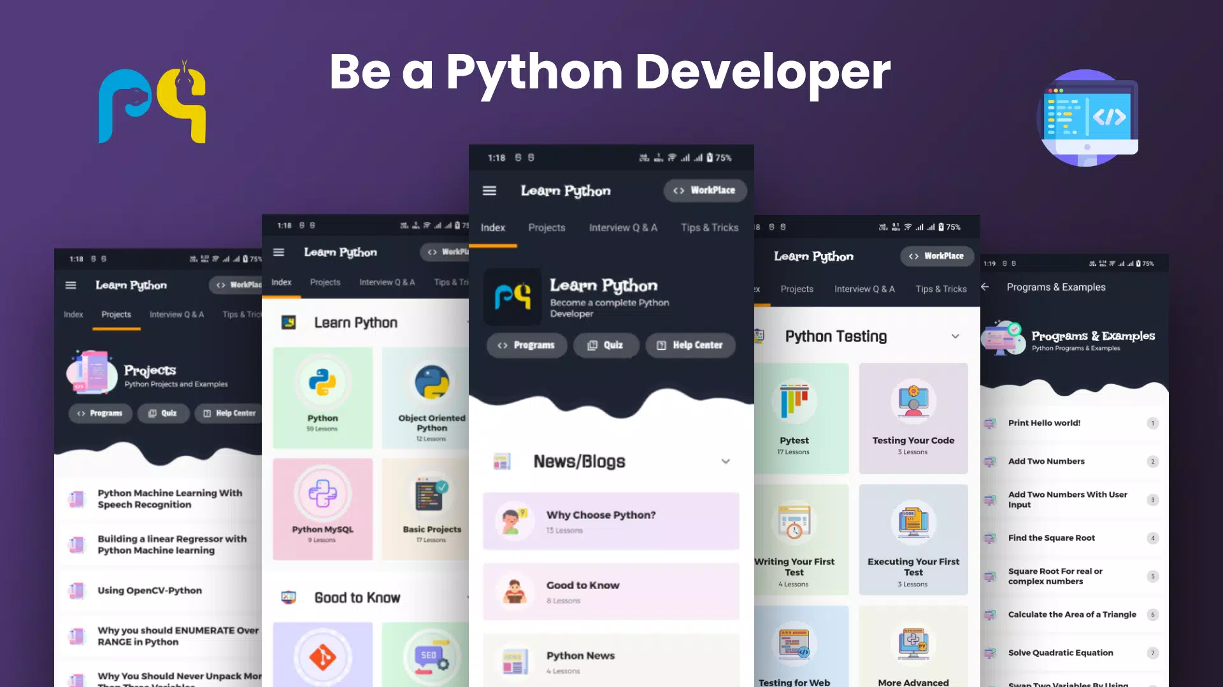Click the News/Blogs newspaper icon
The width and height of the screenshot is (1223, 687).
pos(502,461)
